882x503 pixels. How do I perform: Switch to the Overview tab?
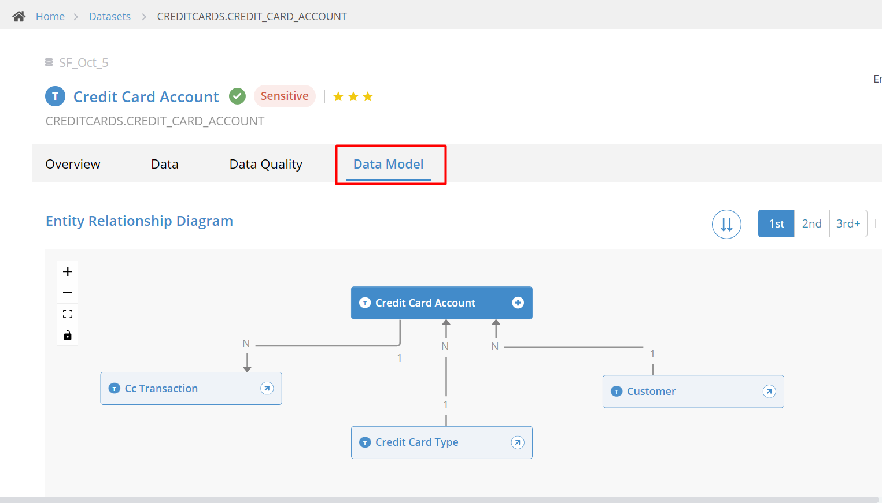tap(72, 164)
